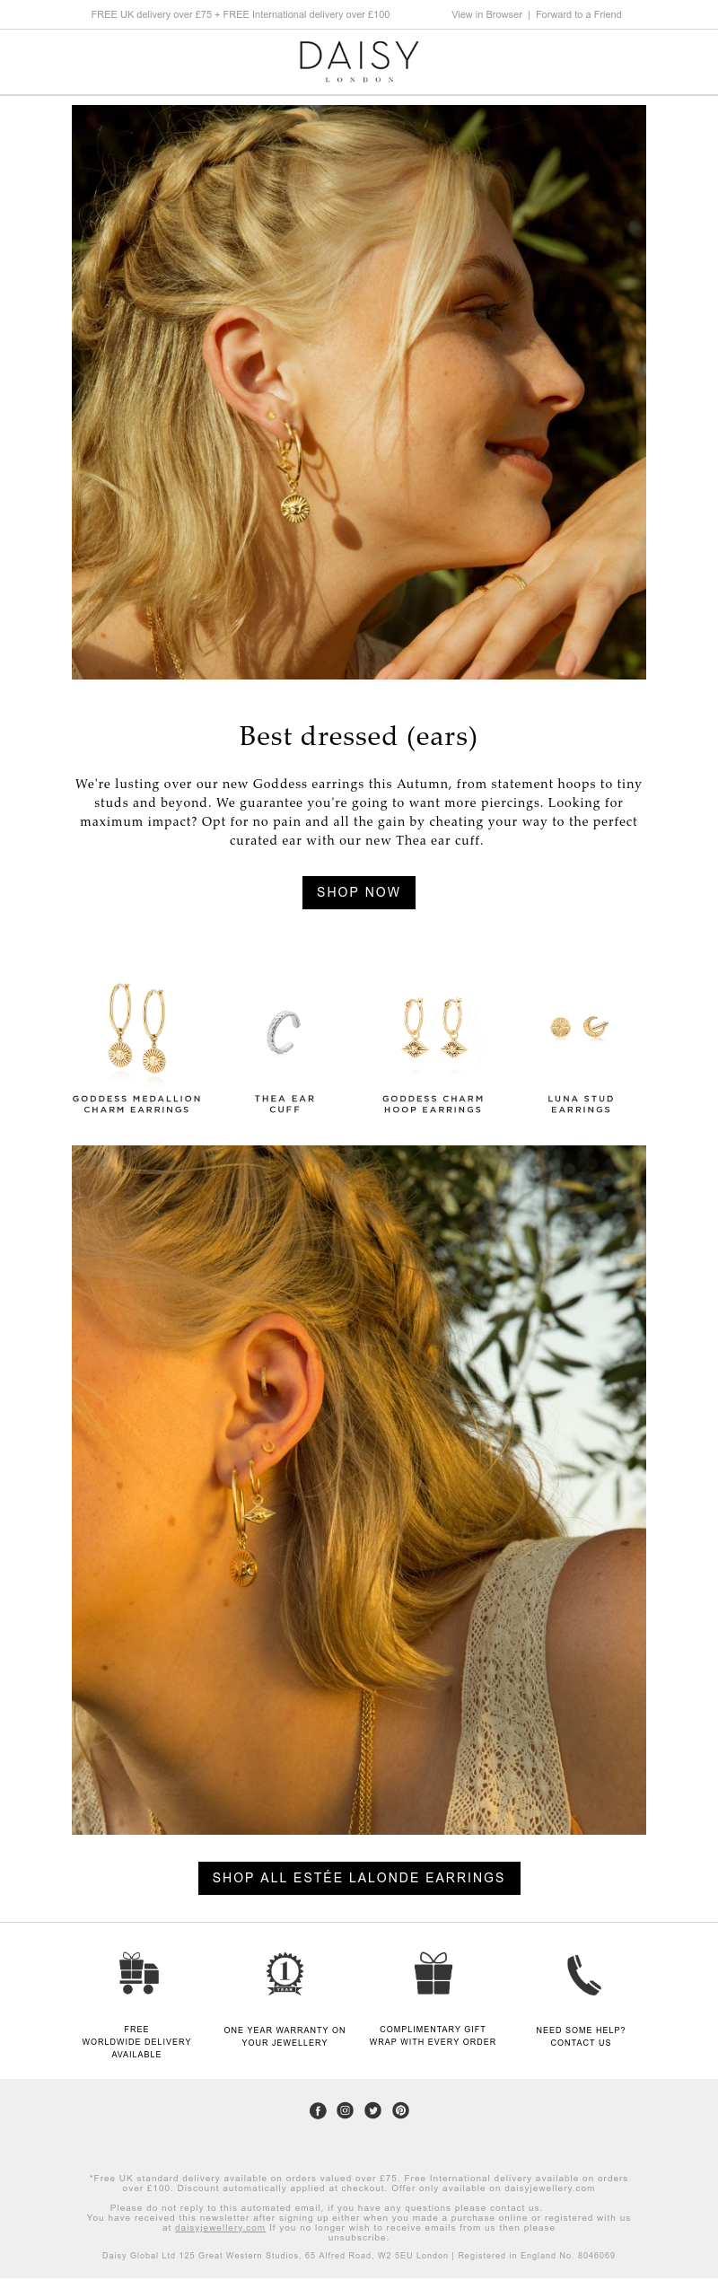Open the Instagram social icon
Screen dimensions: 718x2280
pos(346,2110)
